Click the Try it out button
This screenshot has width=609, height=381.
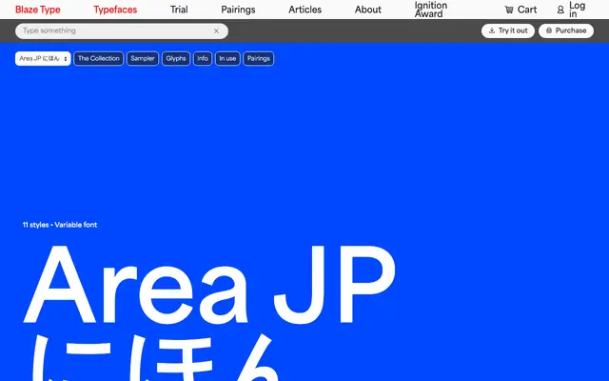(508, 30)
